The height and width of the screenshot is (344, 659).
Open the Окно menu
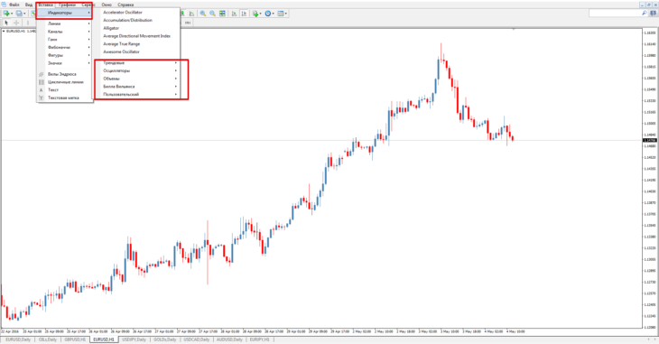107,5
